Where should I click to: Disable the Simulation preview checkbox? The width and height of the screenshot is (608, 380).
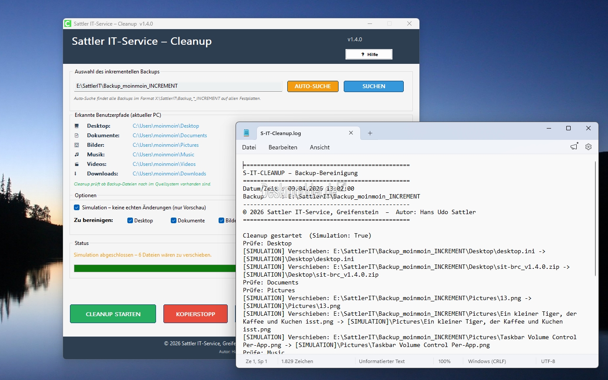point(77,208)
